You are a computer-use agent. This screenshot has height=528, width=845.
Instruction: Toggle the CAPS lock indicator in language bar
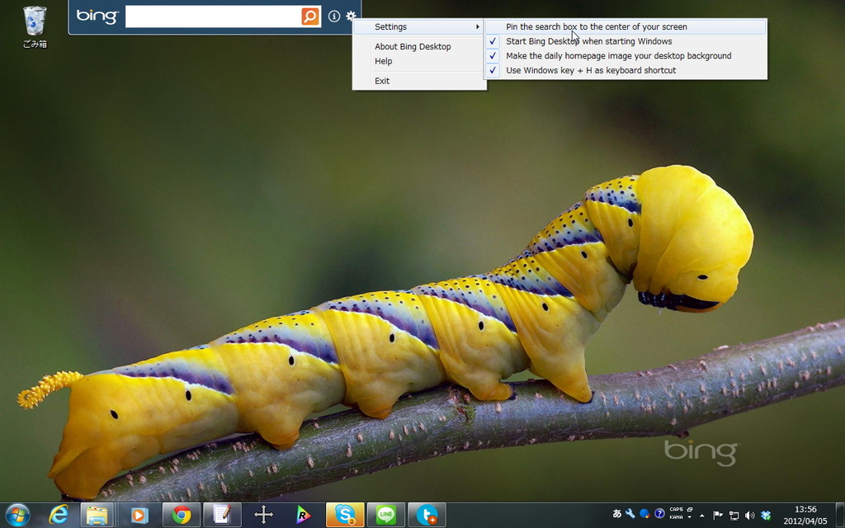(676, 509)
